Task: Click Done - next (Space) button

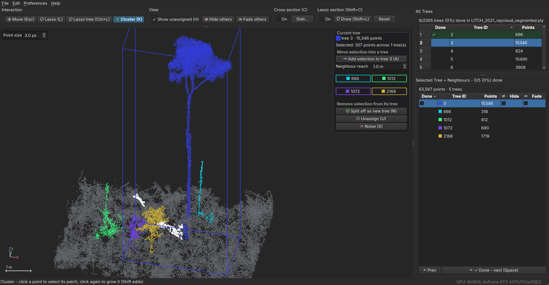Action: pos(494,270)
